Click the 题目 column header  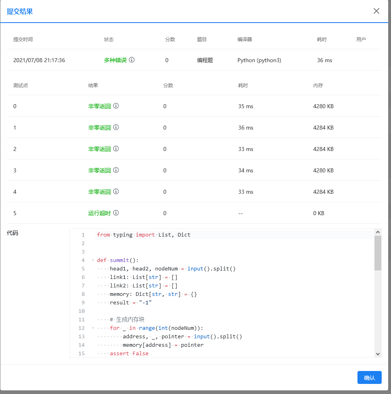pos(202,39)
